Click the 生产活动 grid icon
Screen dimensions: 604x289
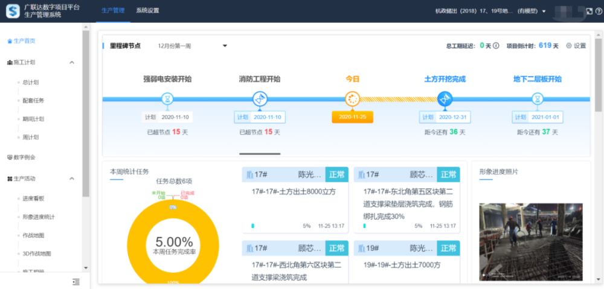(x=10, y=179)
